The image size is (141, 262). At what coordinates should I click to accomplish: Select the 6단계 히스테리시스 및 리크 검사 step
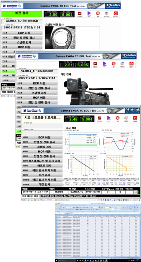[x=42, y=161]
